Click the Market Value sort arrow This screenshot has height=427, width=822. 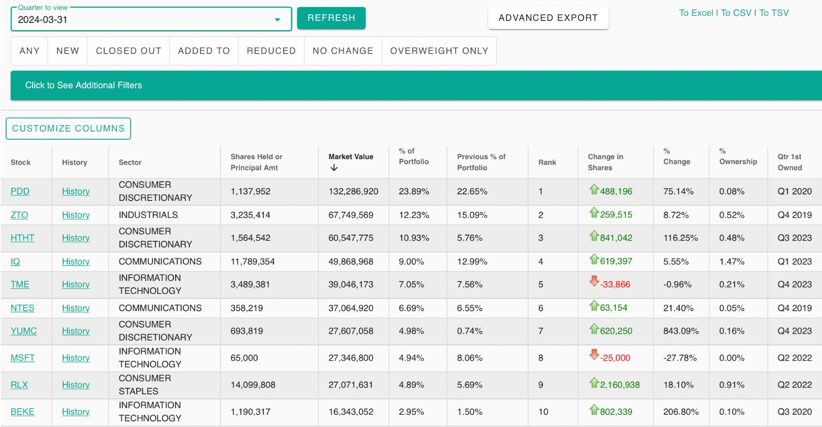tap(334, 168)
